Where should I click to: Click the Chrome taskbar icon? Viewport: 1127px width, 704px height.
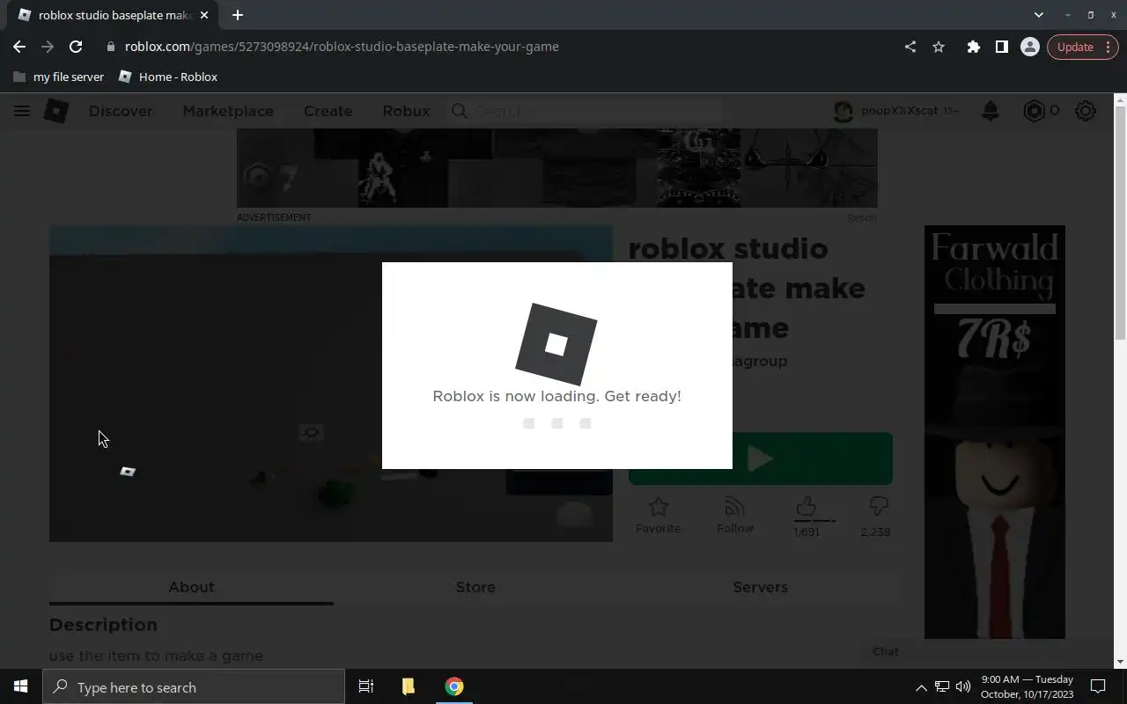click(x=454, y=686)
